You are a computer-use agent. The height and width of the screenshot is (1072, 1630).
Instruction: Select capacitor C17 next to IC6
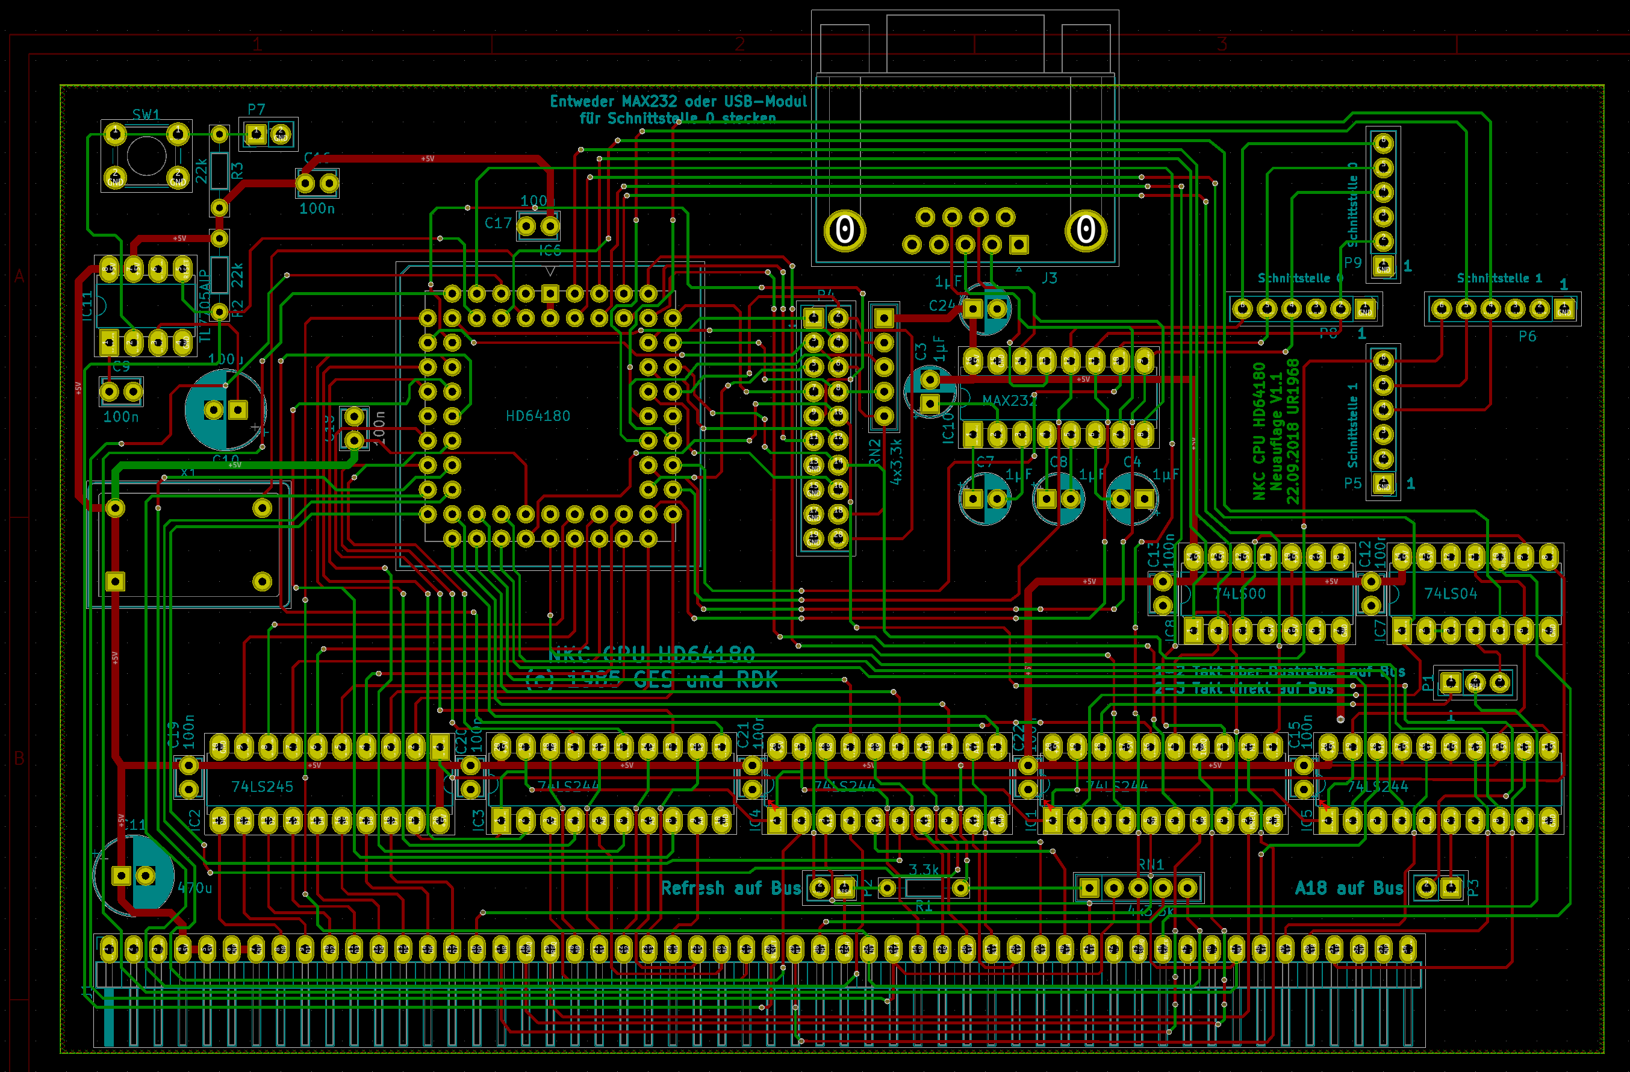[x=538, y=225]
